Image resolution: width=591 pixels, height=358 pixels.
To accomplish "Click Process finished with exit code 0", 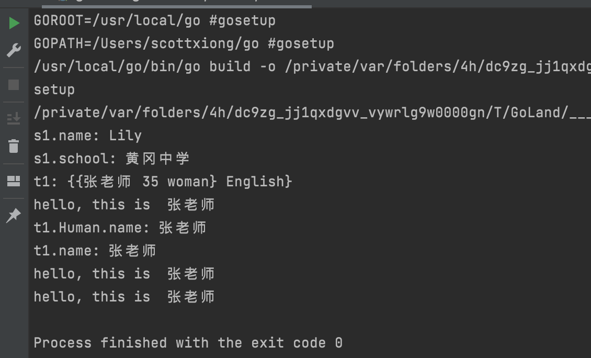I will (x=188, y=343).
